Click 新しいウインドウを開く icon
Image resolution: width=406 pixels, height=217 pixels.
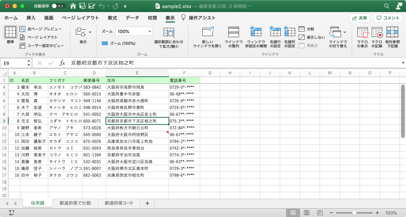click(208, 32)
